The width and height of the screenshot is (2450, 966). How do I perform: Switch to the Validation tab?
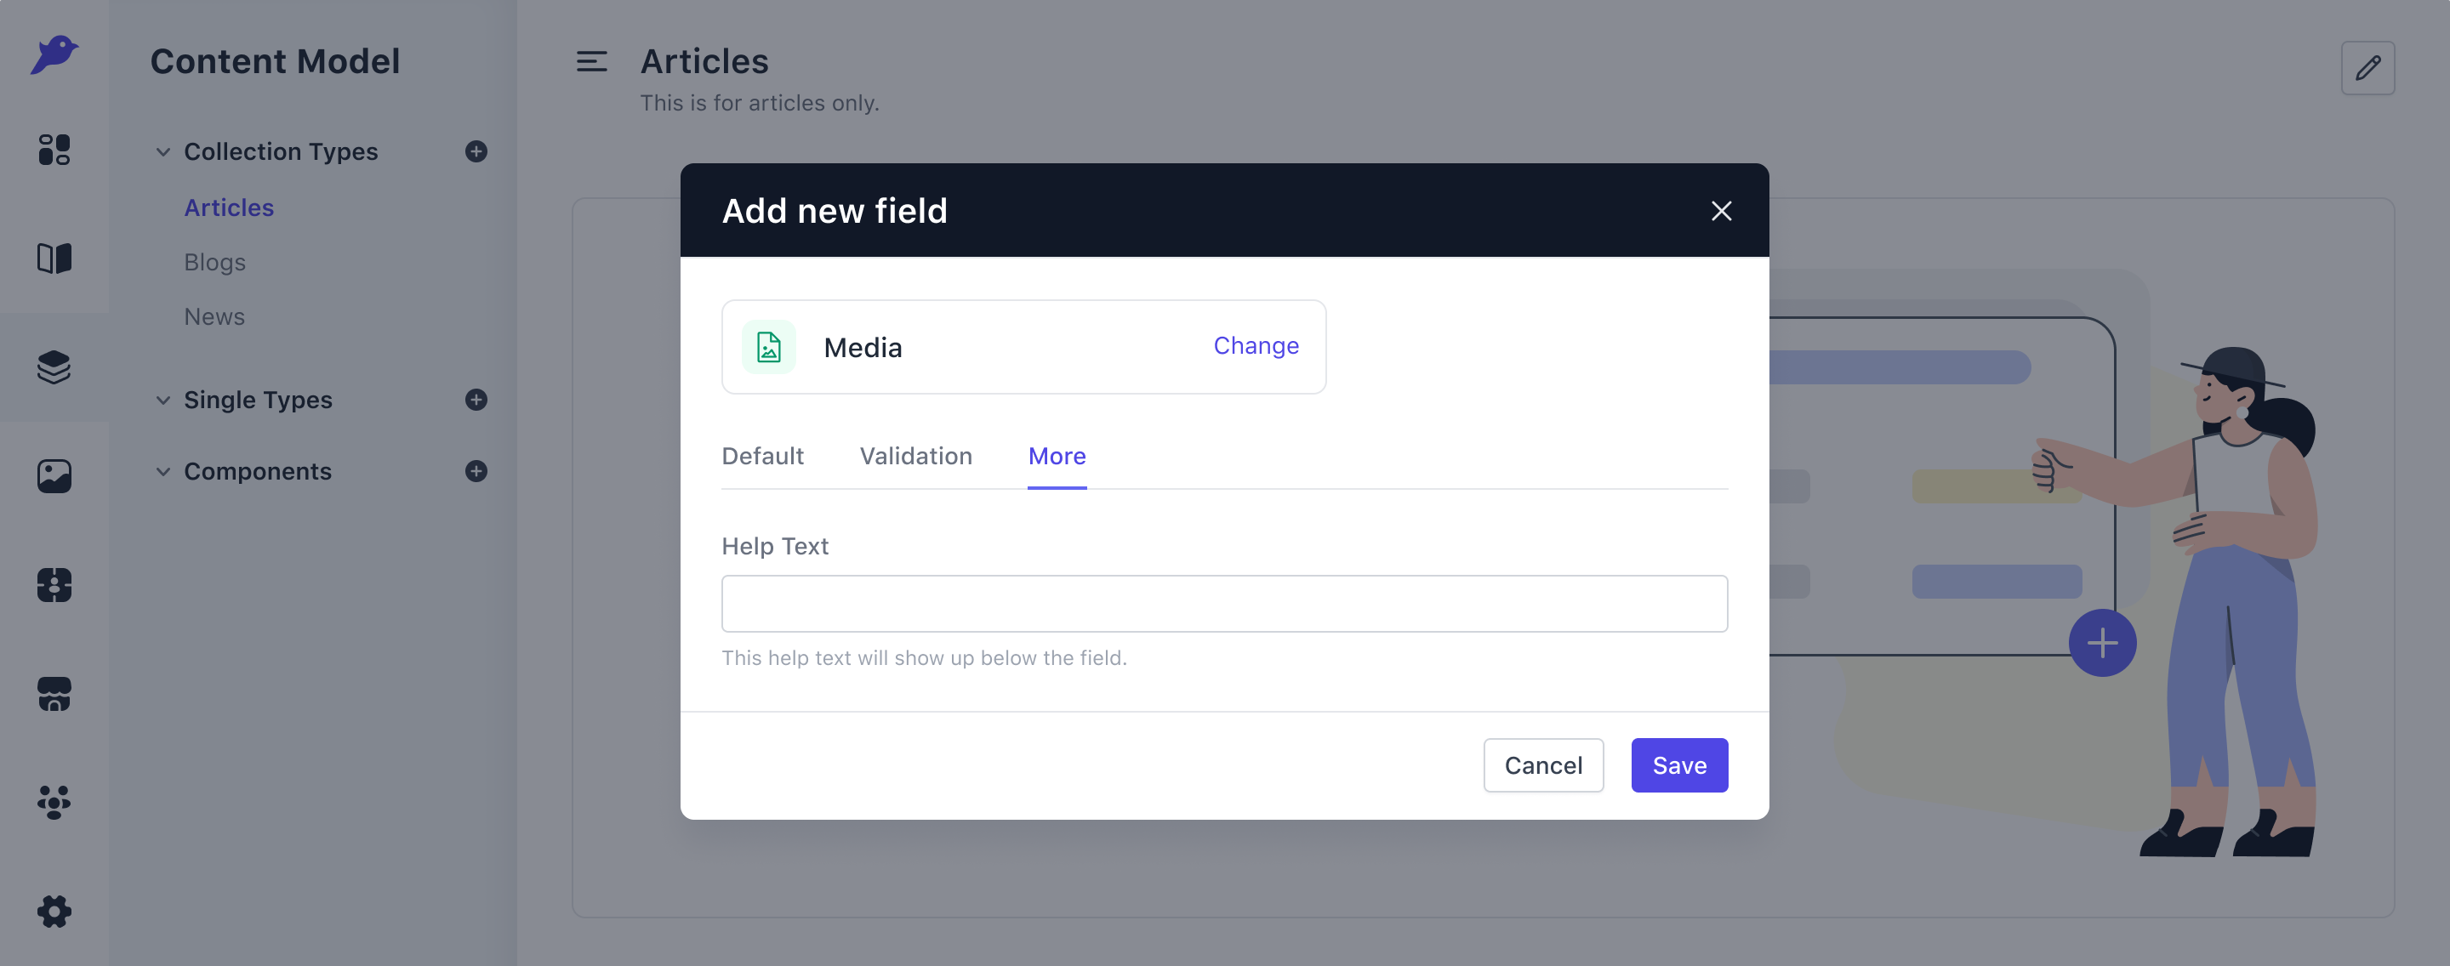916,457
